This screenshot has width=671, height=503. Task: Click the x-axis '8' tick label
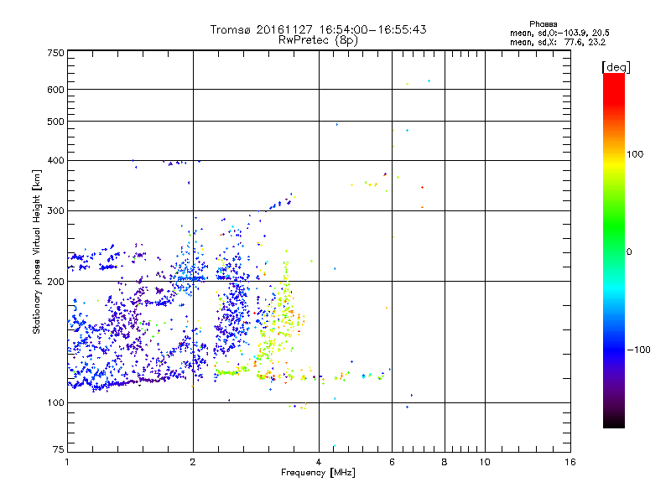pos(445,462)
